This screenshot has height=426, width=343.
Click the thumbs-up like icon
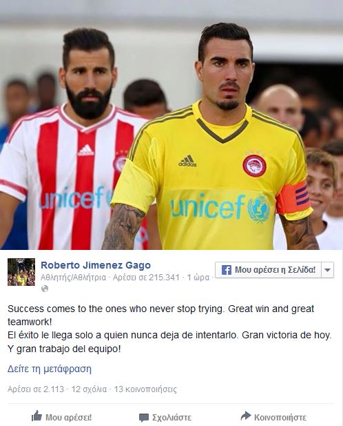pos(37,416)
